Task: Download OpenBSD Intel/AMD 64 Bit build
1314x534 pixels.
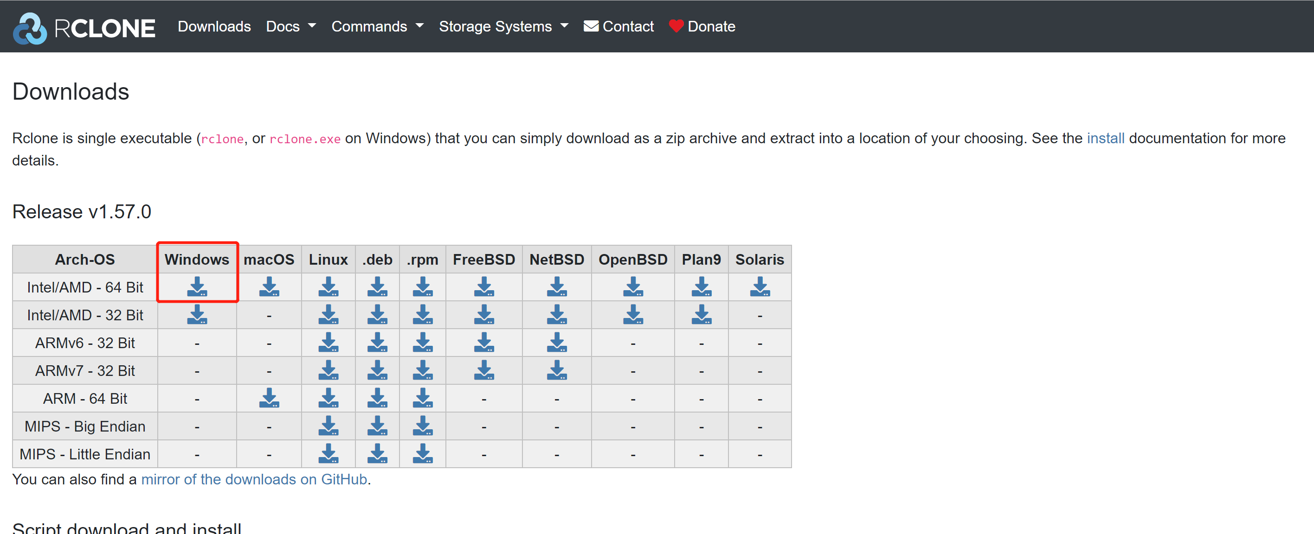Action: click(632, 287)
